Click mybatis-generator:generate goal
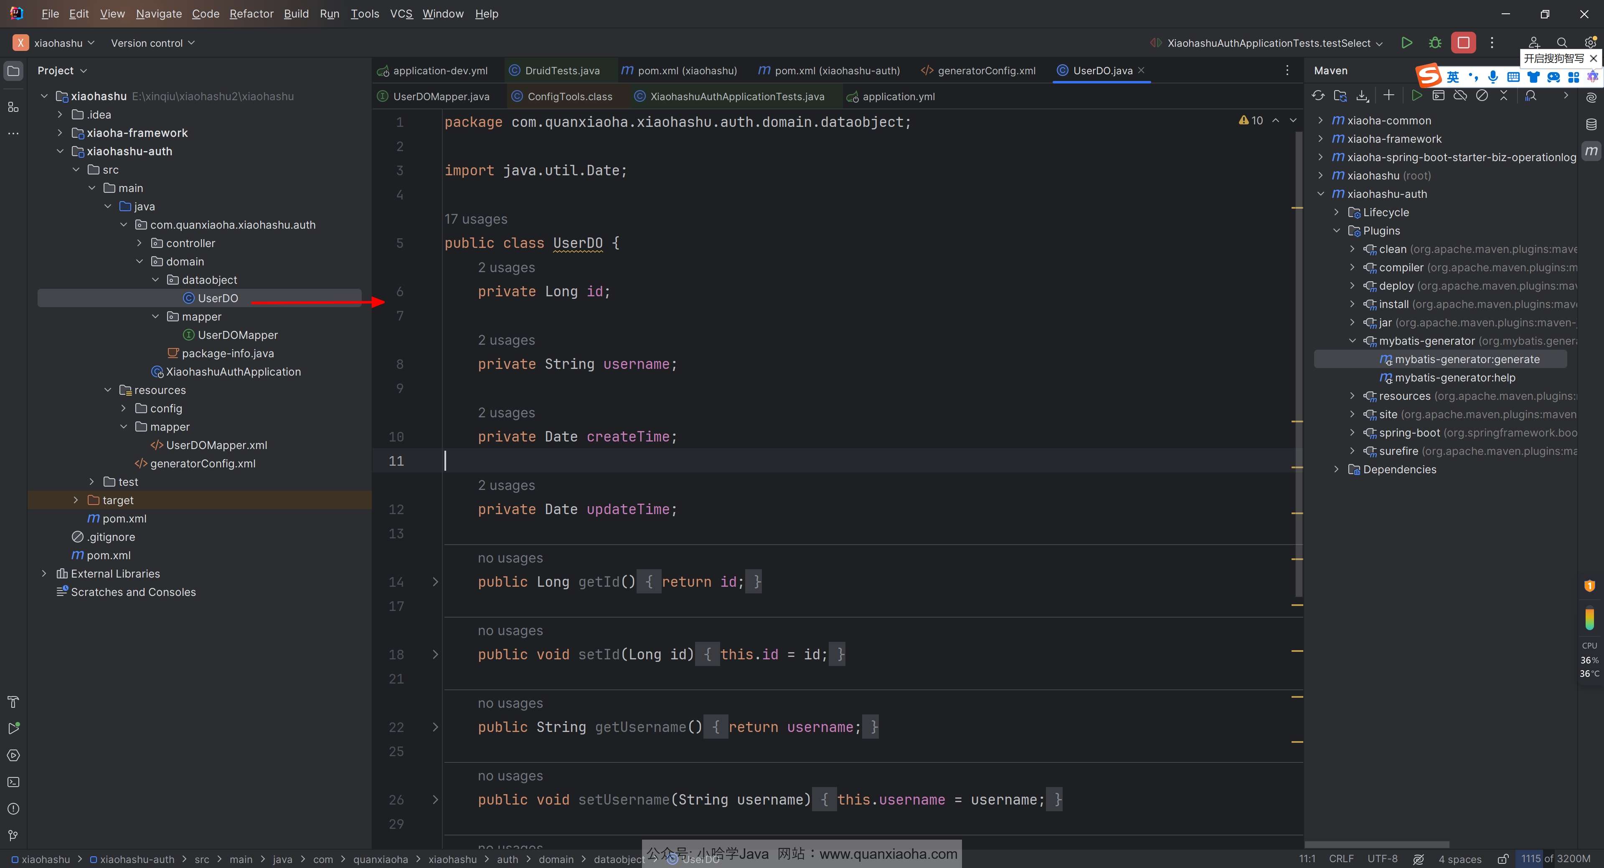This screenshot has height=868, width=1604. pos(1467,359)
